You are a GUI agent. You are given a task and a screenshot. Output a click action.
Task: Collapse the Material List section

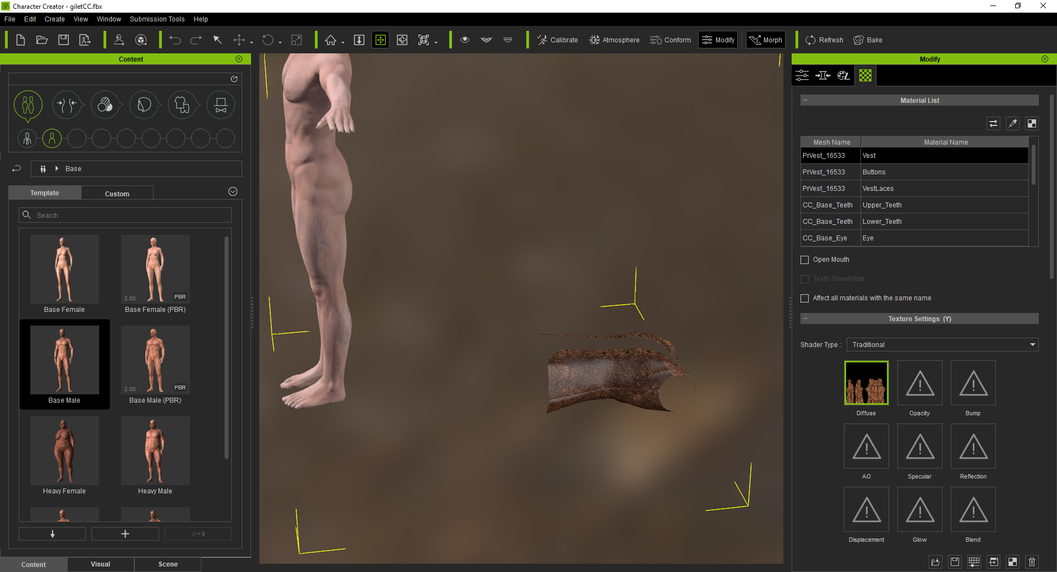[805, 100]
